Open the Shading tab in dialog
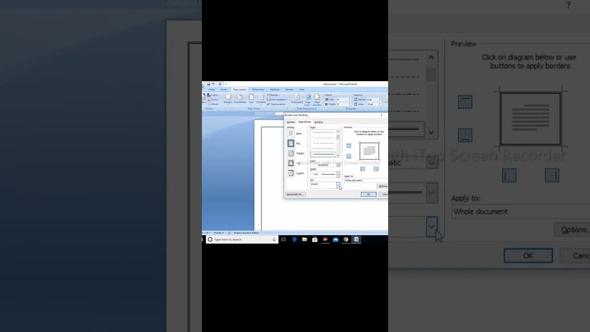 (319, 122)
